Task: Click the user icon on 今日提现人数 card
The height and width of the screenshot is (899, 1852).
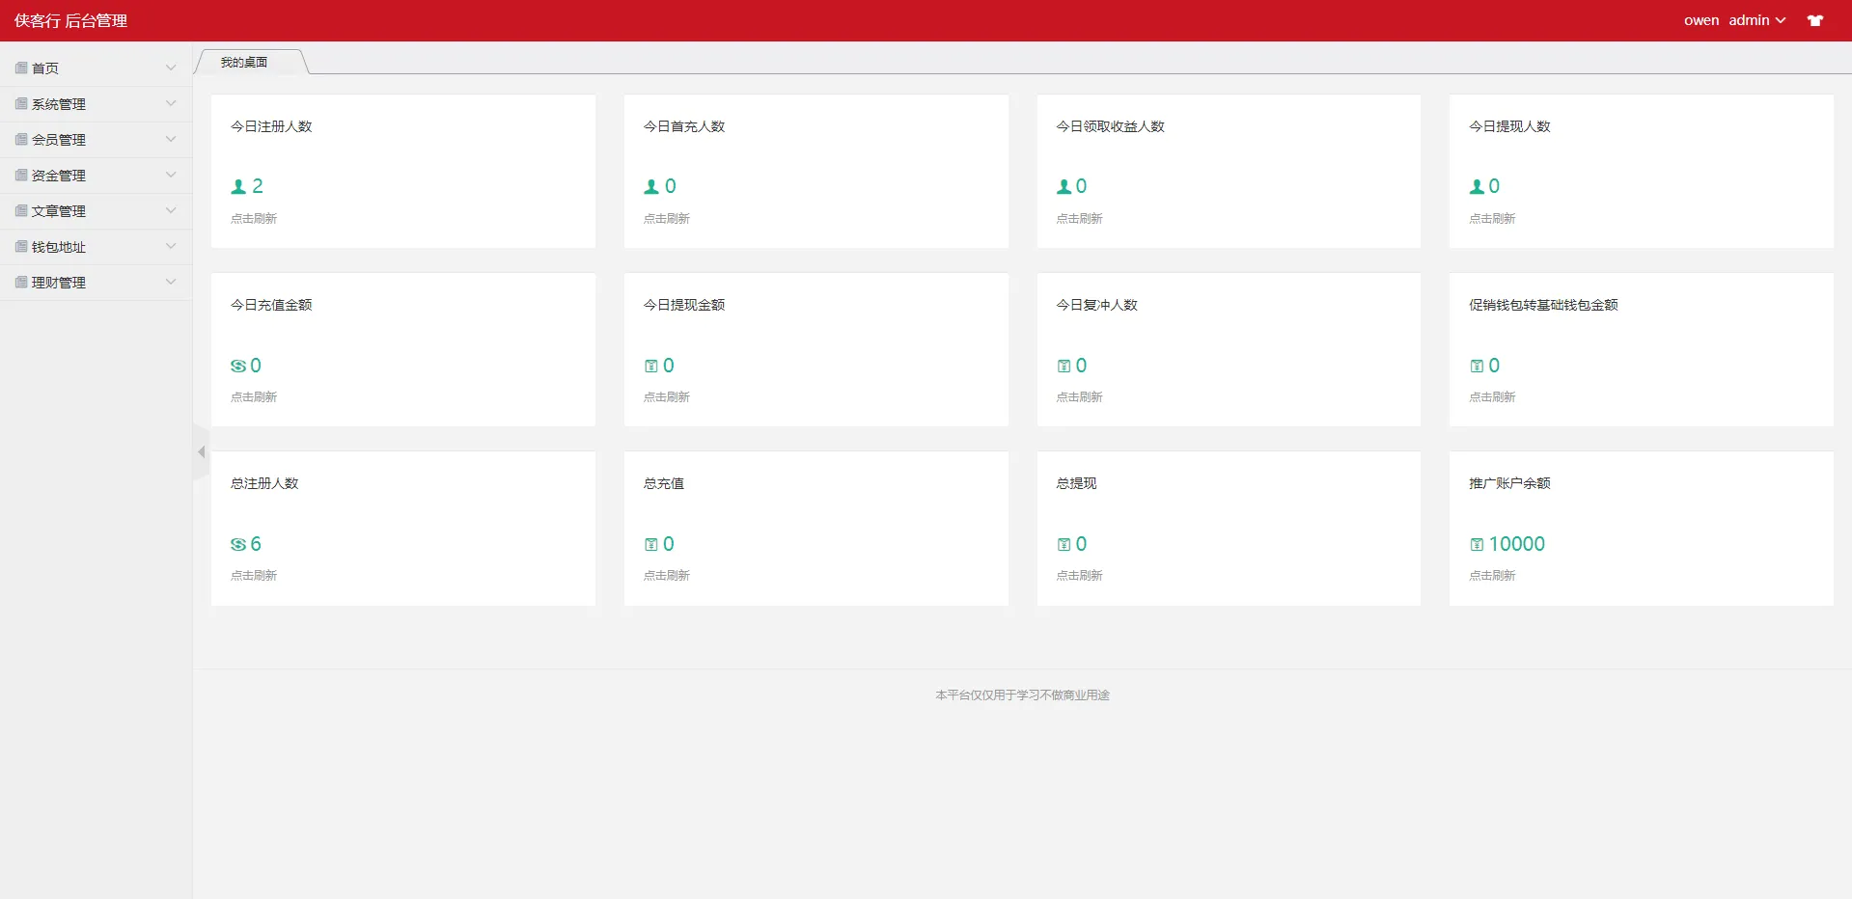Action: click(x=1476, y=186)
